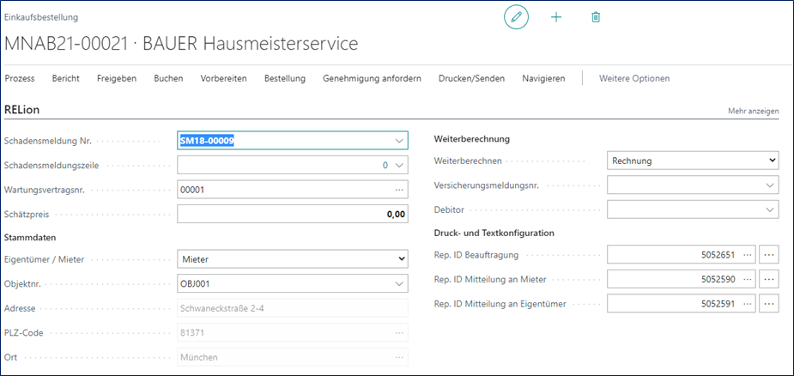Open the Bestellung menu
The image size is (794, 376).
[x=285, y=78]
